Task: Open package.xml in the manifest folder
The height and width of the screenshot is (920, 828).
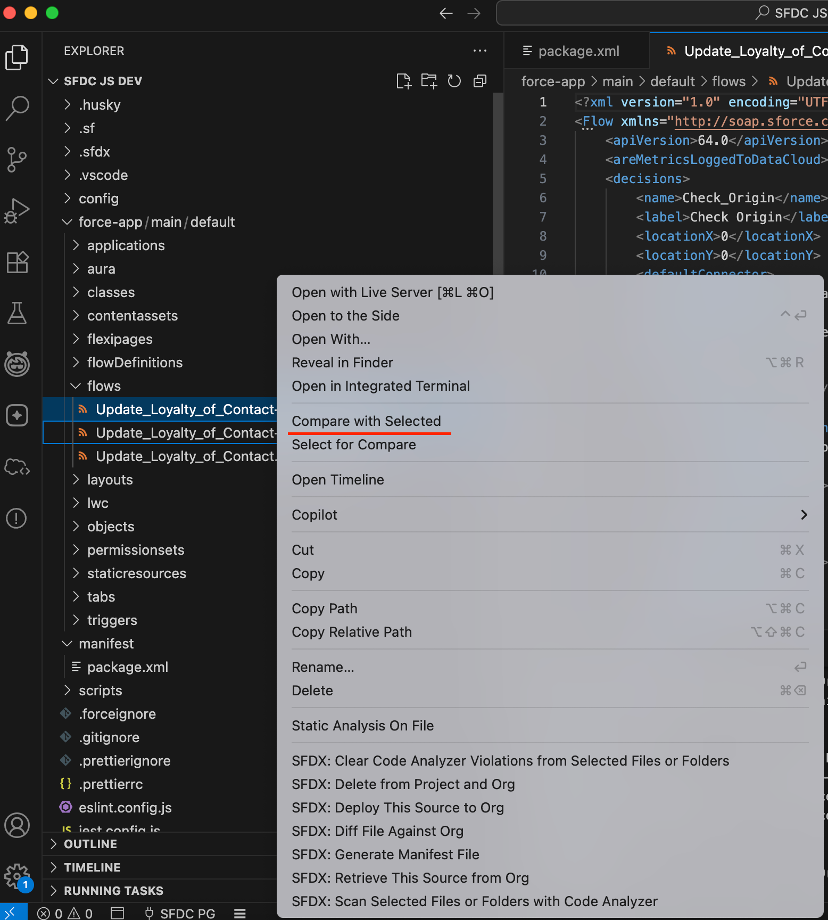Action: pos(128,667)
